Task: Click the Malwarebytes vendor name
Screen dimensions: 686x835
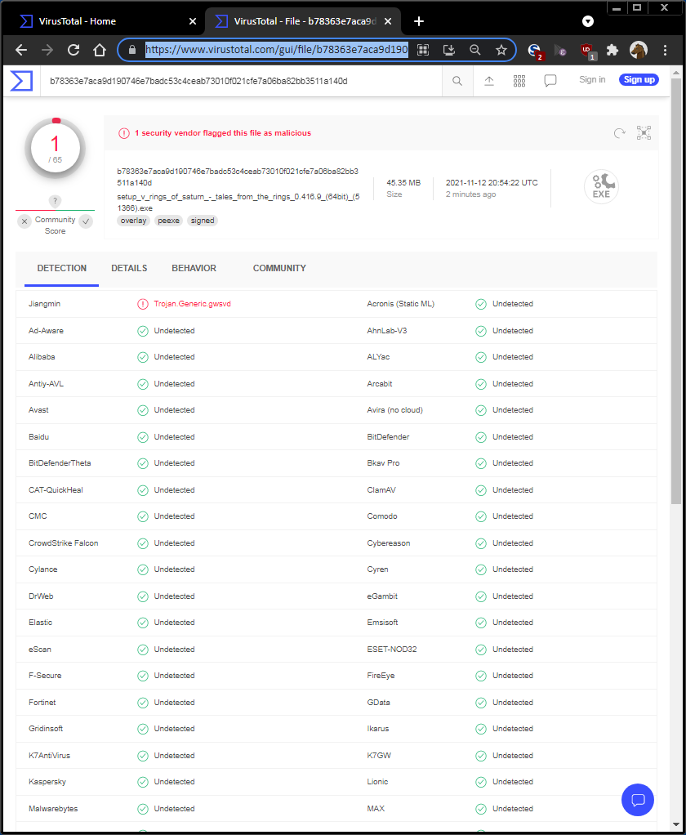Action: point(53,809)
